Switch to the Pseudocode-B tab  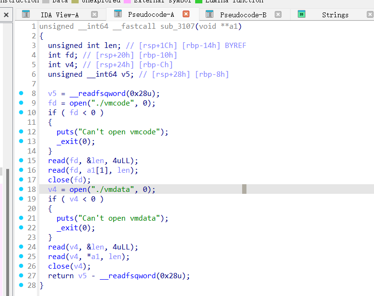pos(243,15)
